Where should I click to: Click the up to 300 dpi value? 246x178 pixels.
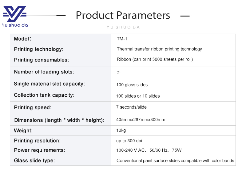coord(129,141)
